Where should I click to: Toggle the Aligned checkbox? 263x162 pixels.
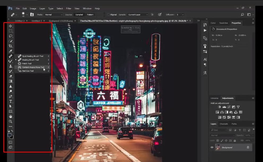pos(108,15)
